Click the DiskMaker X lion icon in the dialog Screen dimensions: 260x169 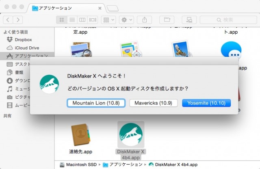49,84
